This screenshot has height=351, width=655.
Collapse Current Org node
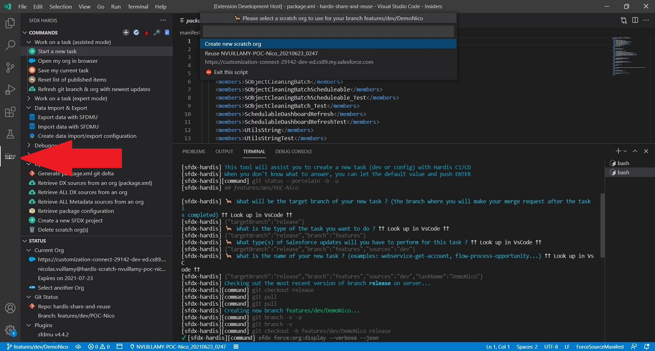point(29,250)
